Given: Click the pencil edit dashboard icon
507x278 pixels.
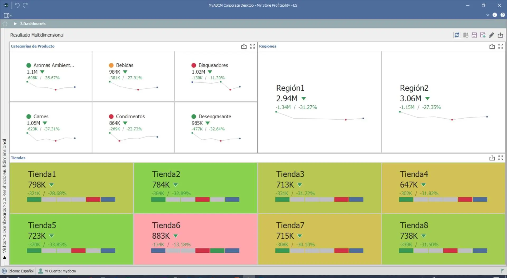Looking at the screenshot, I should [x=491, y=35].
